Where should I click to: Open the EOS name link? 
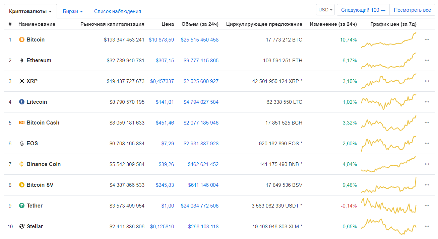[x=32, y=144]
